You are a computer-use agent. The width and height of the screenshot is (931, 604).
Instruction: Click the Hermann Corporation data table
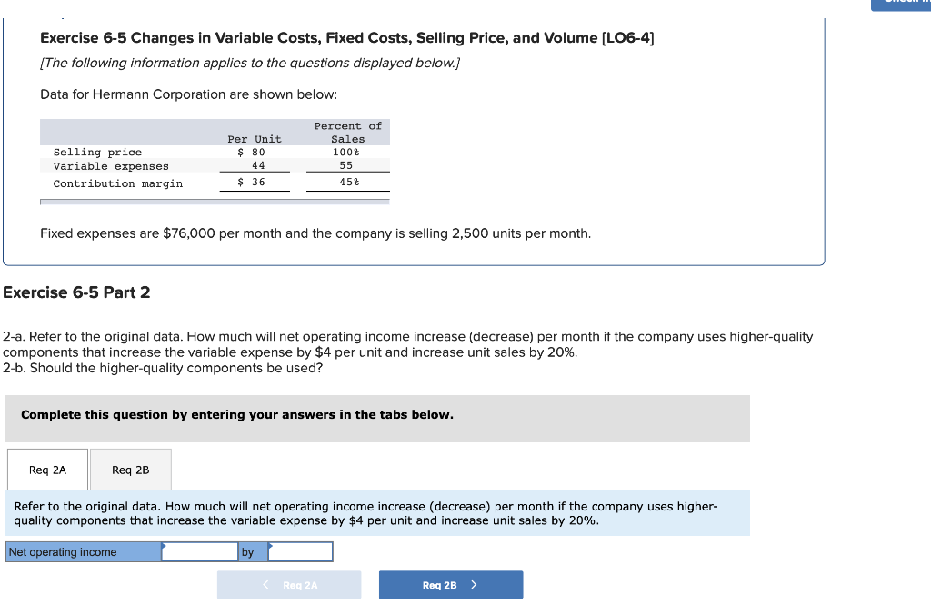[x=215, y=156]
